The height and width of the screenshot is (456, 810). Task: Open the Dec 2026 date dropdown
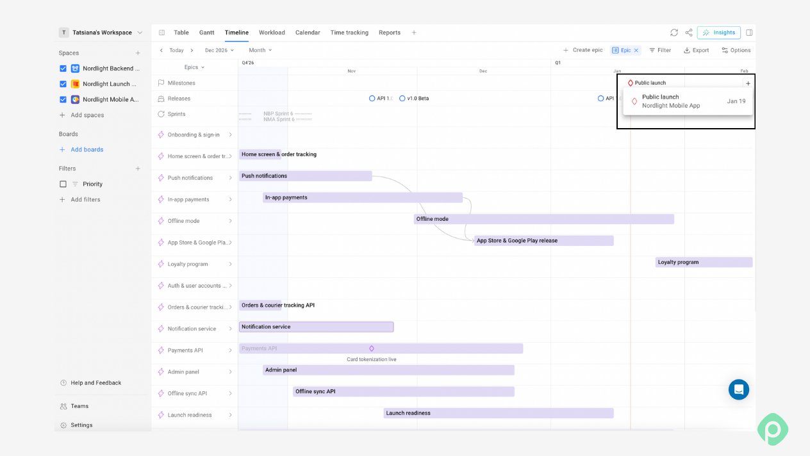pyautogui.click(x=219, y=51)
